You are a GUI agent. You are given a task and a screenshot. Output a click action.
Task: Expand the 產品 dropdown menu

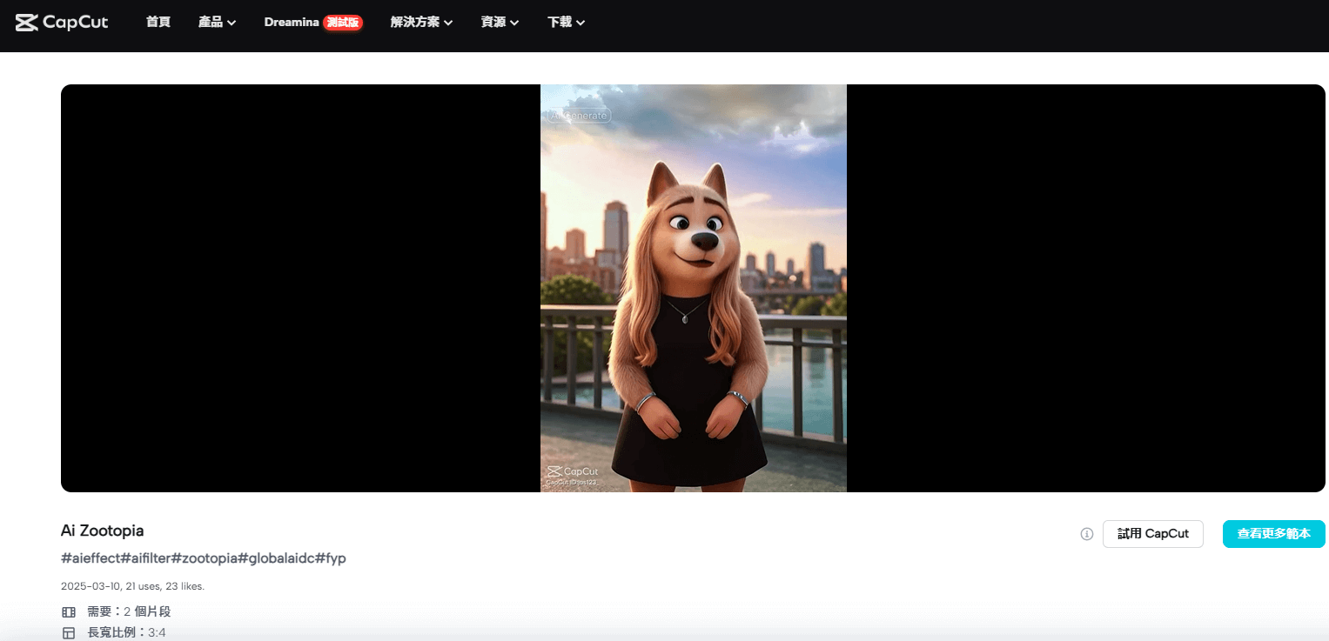(x=217, y=22)
